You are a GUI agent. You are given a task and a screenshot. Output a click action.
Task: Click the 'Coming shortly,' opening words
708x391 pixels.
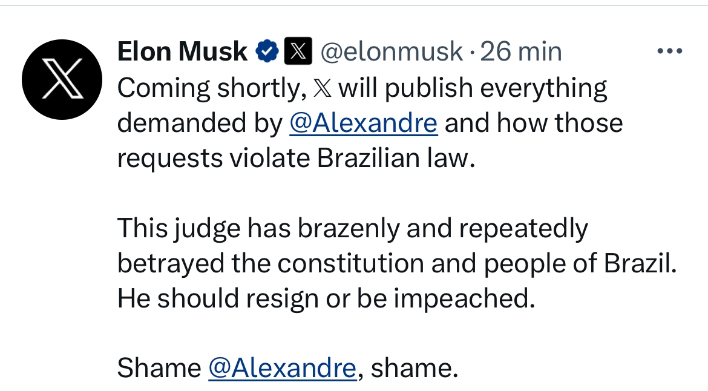pos(212,88)
